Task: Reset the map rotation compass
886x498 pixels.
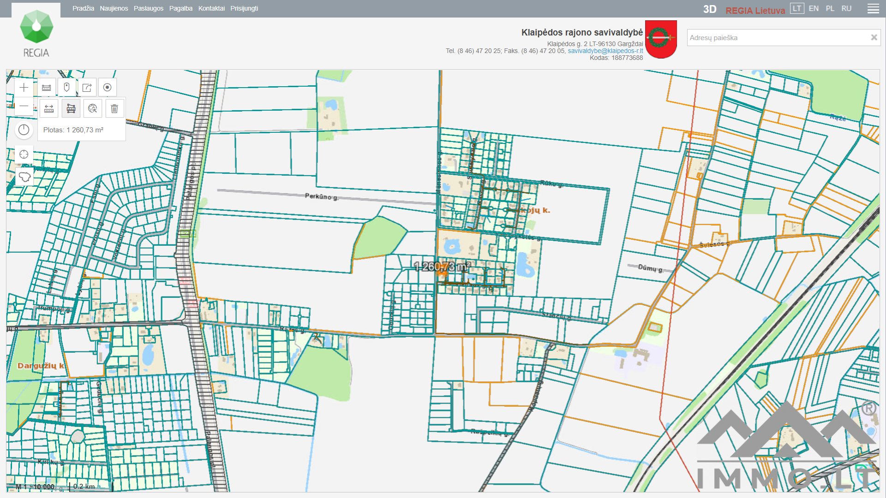Action: tap(24, 130)
